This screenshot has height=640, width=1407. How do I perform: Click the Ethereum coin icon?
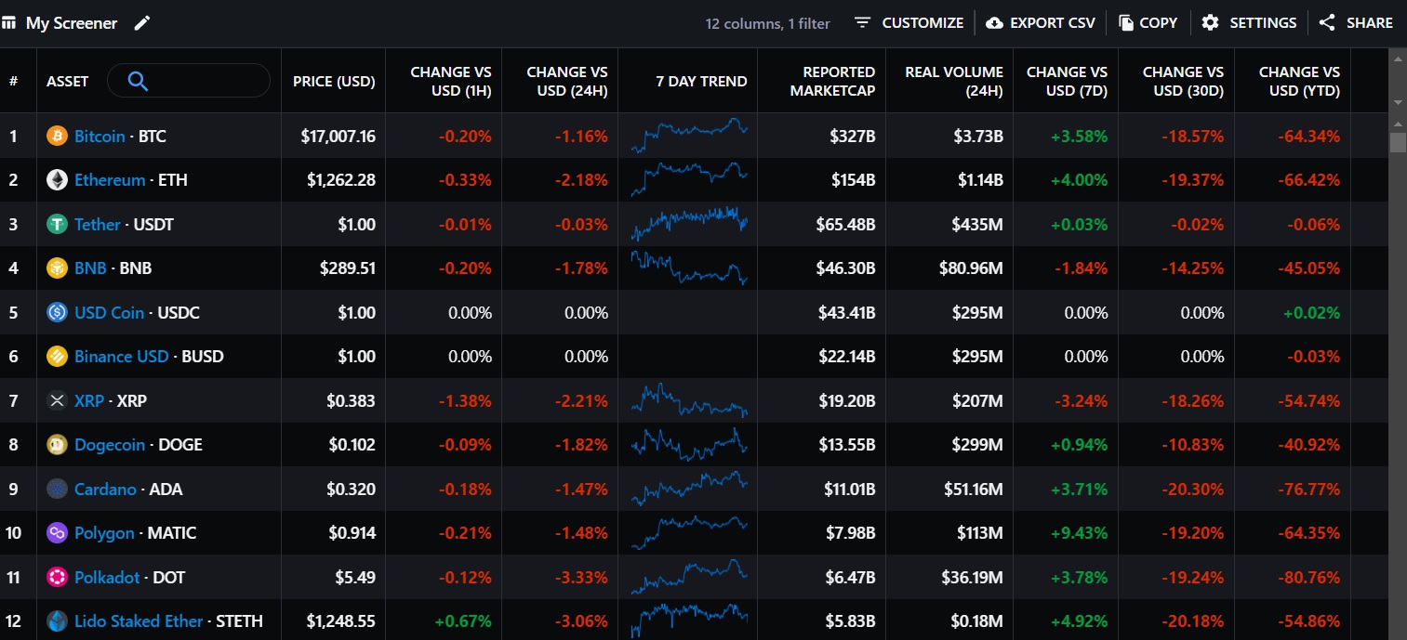(x=58, y=180)
